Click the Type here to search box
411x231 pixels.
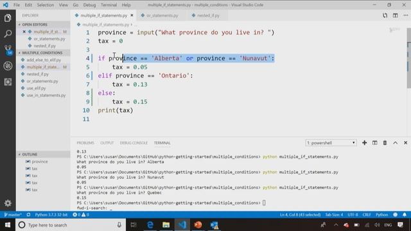pyautogui.click(x=71, y=225)
